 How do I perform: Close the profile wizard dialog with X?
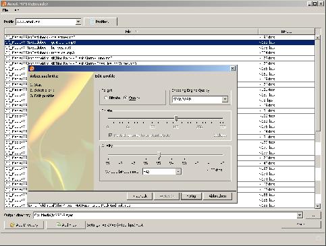[x=233, y=69]
